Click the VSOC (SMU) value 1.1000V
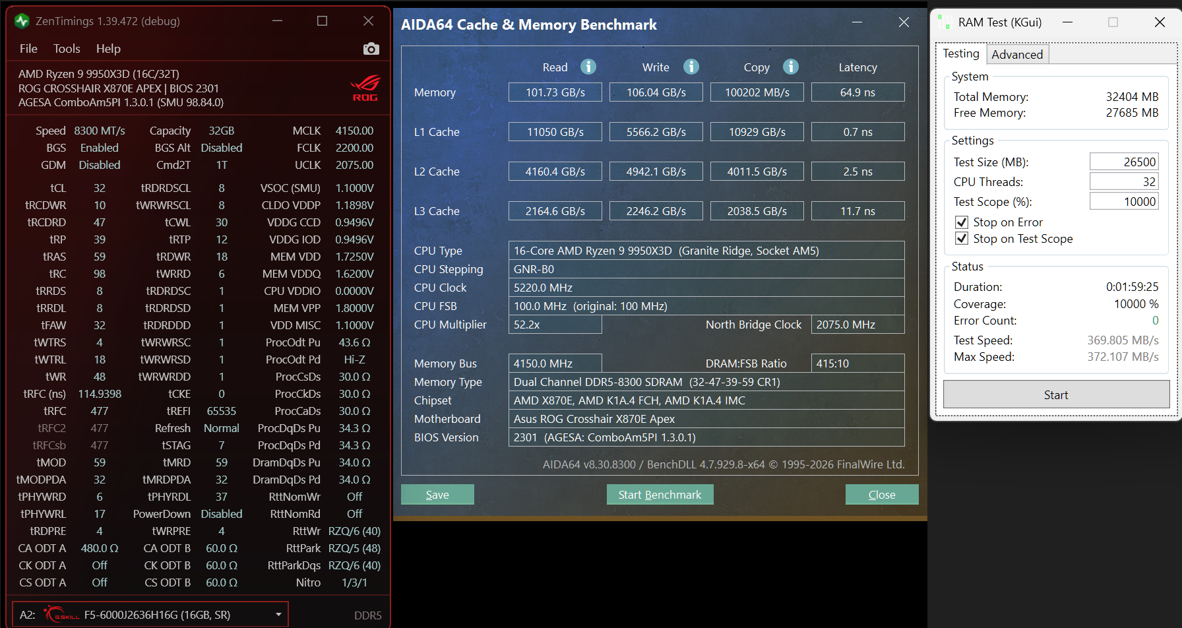This screenshot has width=1182, height=628. (x=354, y=188)
